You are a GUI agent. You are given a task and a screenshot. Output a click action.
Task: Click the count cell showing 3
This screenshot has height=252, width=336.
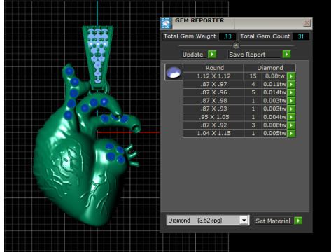[x=253, y=125]
